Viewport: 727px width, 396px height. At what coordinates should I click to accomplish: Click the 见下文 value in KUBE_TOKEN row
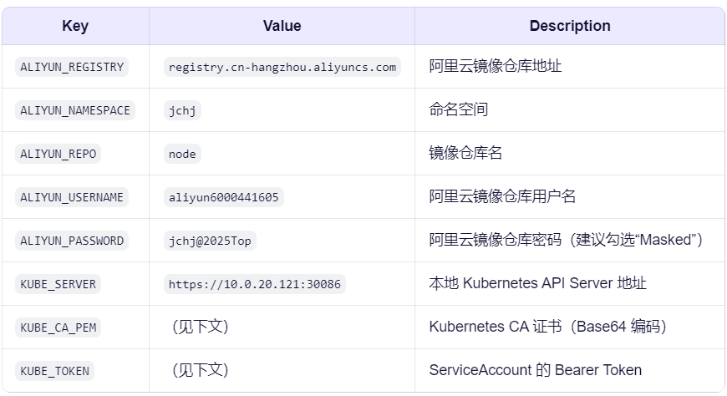199,370
